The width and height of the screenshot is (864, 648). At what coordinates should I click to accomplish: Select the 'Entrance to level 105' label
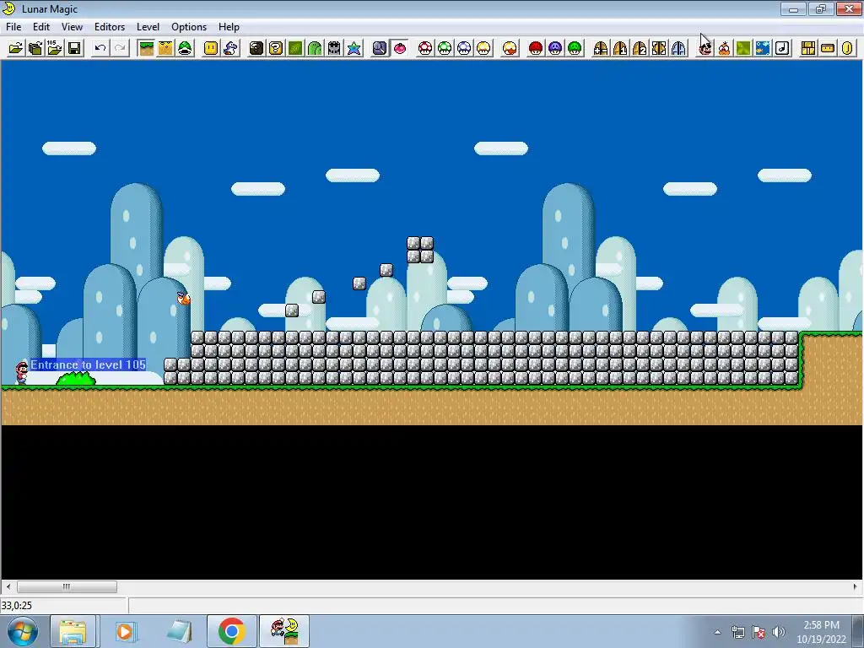[88, 364]
